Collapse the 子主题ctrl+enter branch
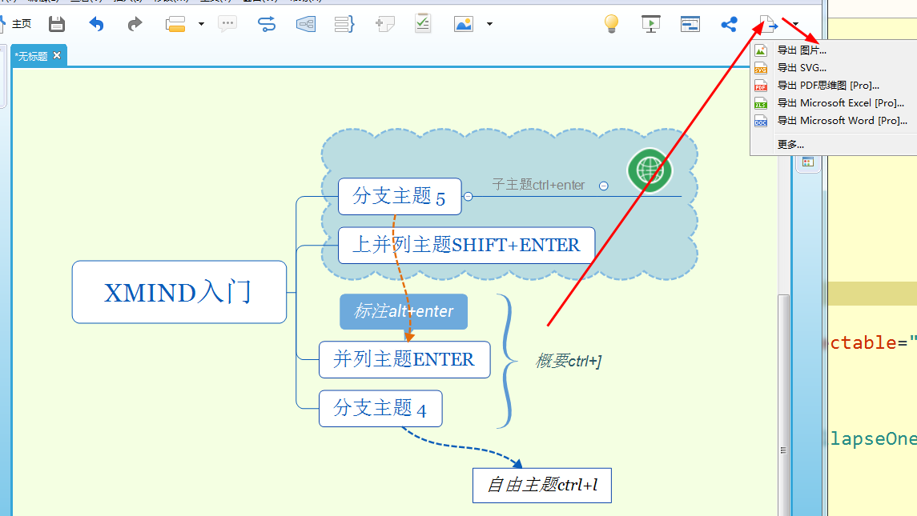Image resolution: width=917 pixels, height=516 pixels. click(x=604, y=186)
